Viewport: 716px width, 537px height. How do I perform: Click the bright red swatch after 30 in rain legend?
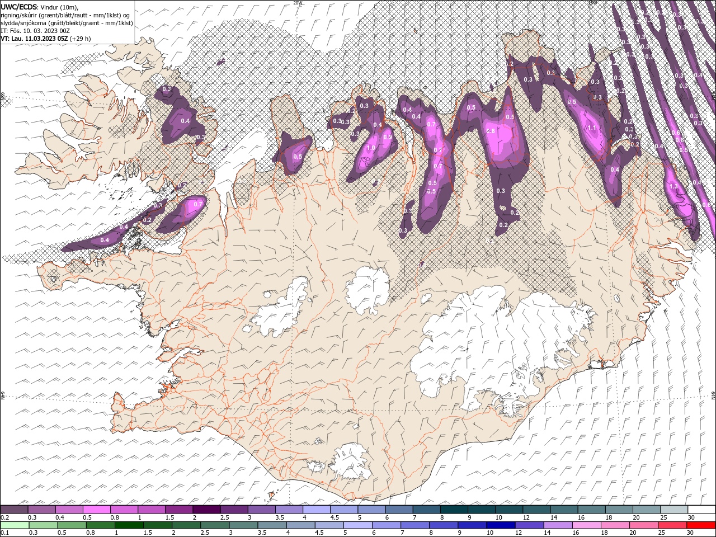[x=700, y=525]
